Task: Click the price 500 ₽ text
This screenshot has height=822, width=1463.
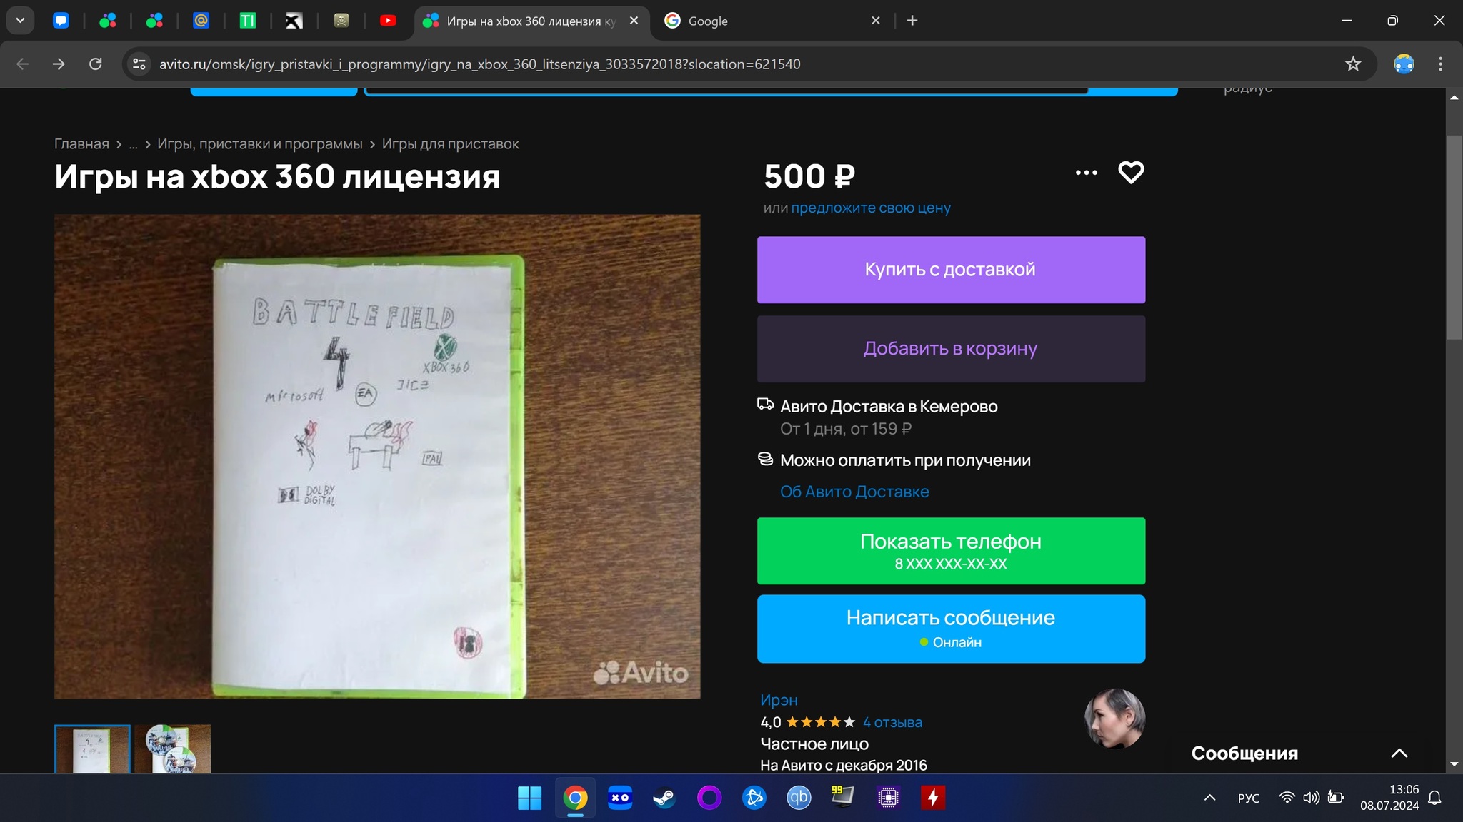Action: click(x=809, y=176)
